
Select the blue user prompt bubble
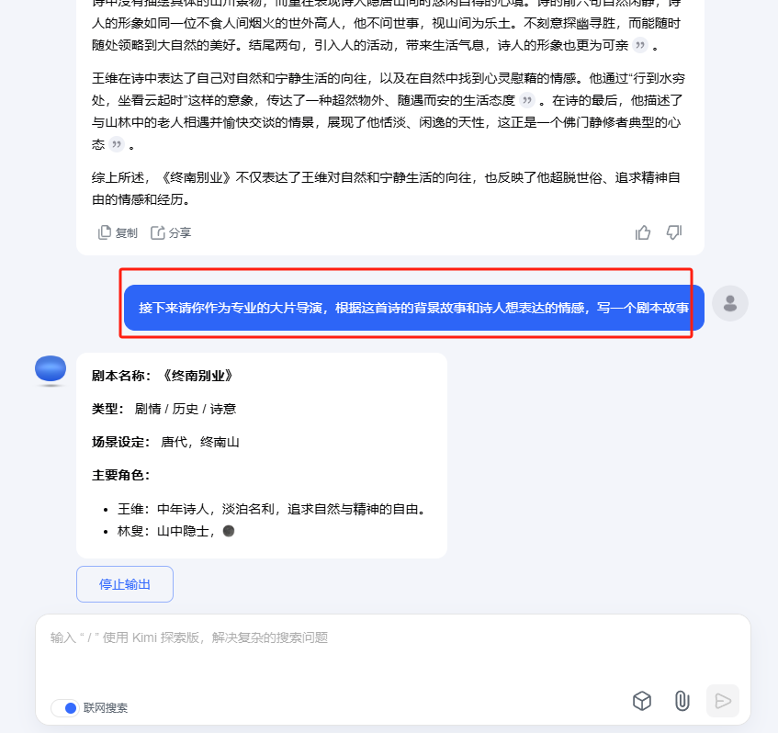(414, 308)
